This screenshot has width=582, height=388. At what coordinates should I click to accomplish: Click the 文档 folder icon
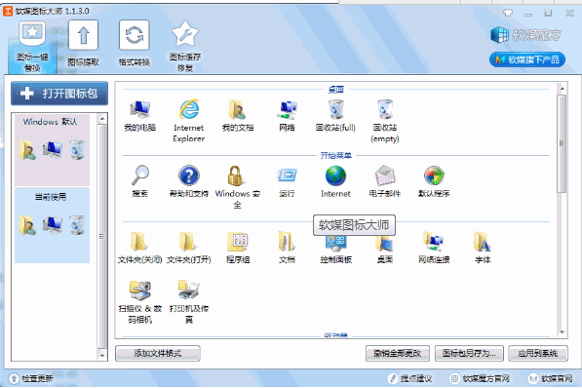[x=287, y=248]
